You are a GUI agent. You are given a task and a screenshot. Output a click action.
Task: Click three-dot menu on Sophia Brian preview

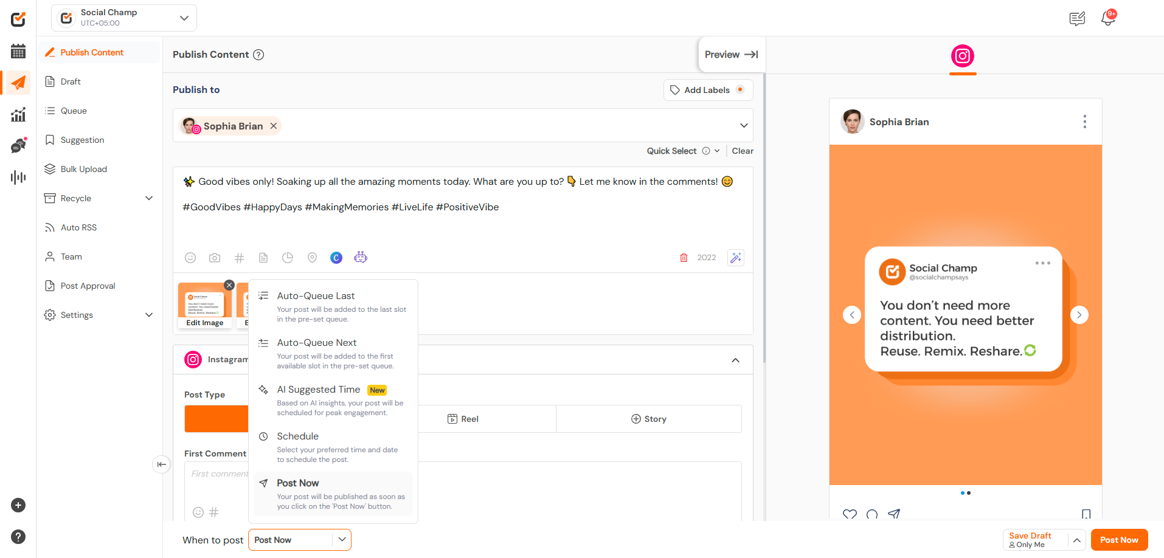(1084, 122)
